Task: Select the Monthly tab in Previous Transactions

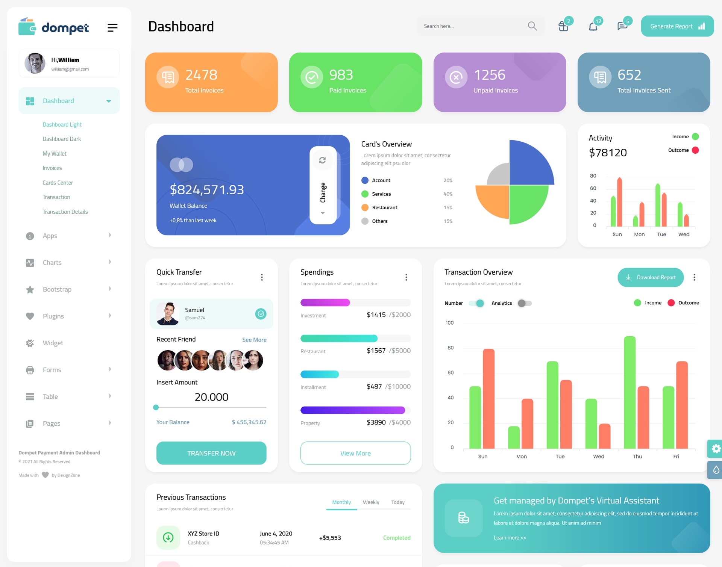Action: point(341,501)
